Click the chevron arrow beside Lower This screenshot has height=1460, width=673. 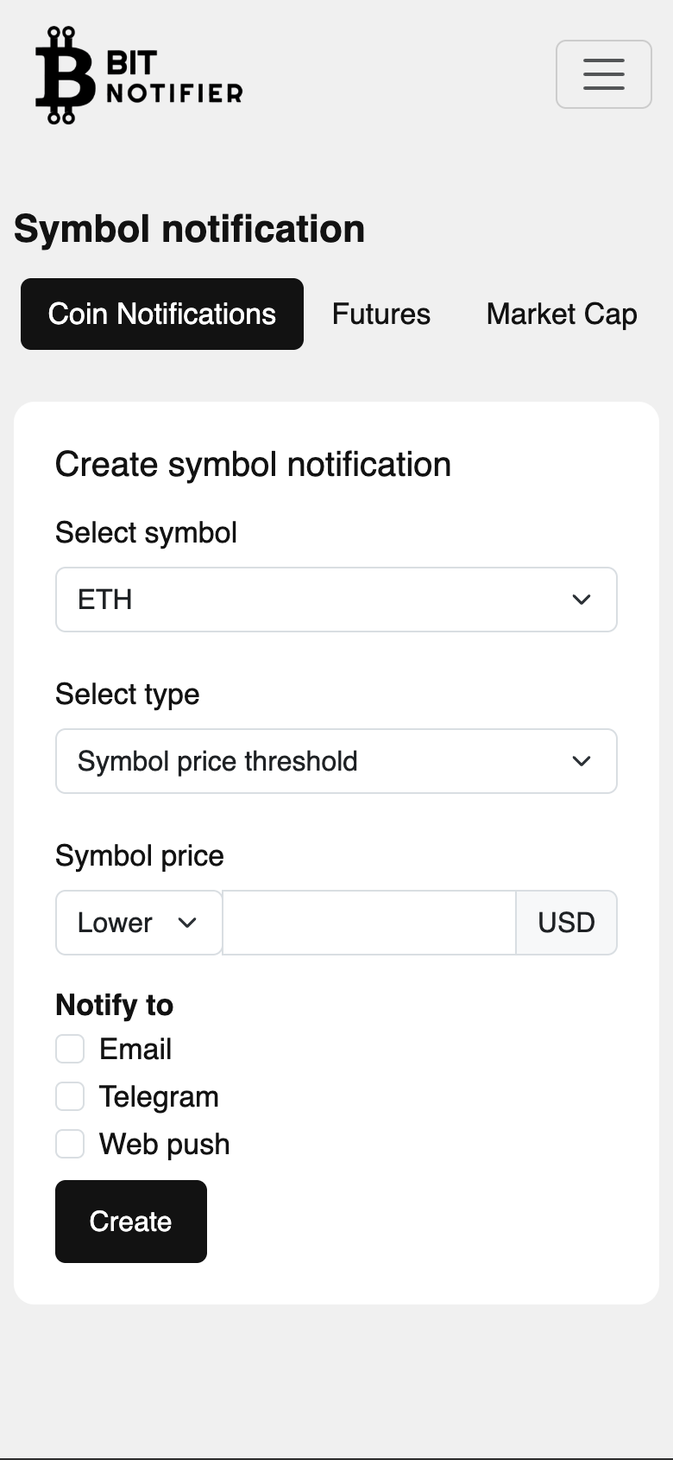(x=187, y=923)
